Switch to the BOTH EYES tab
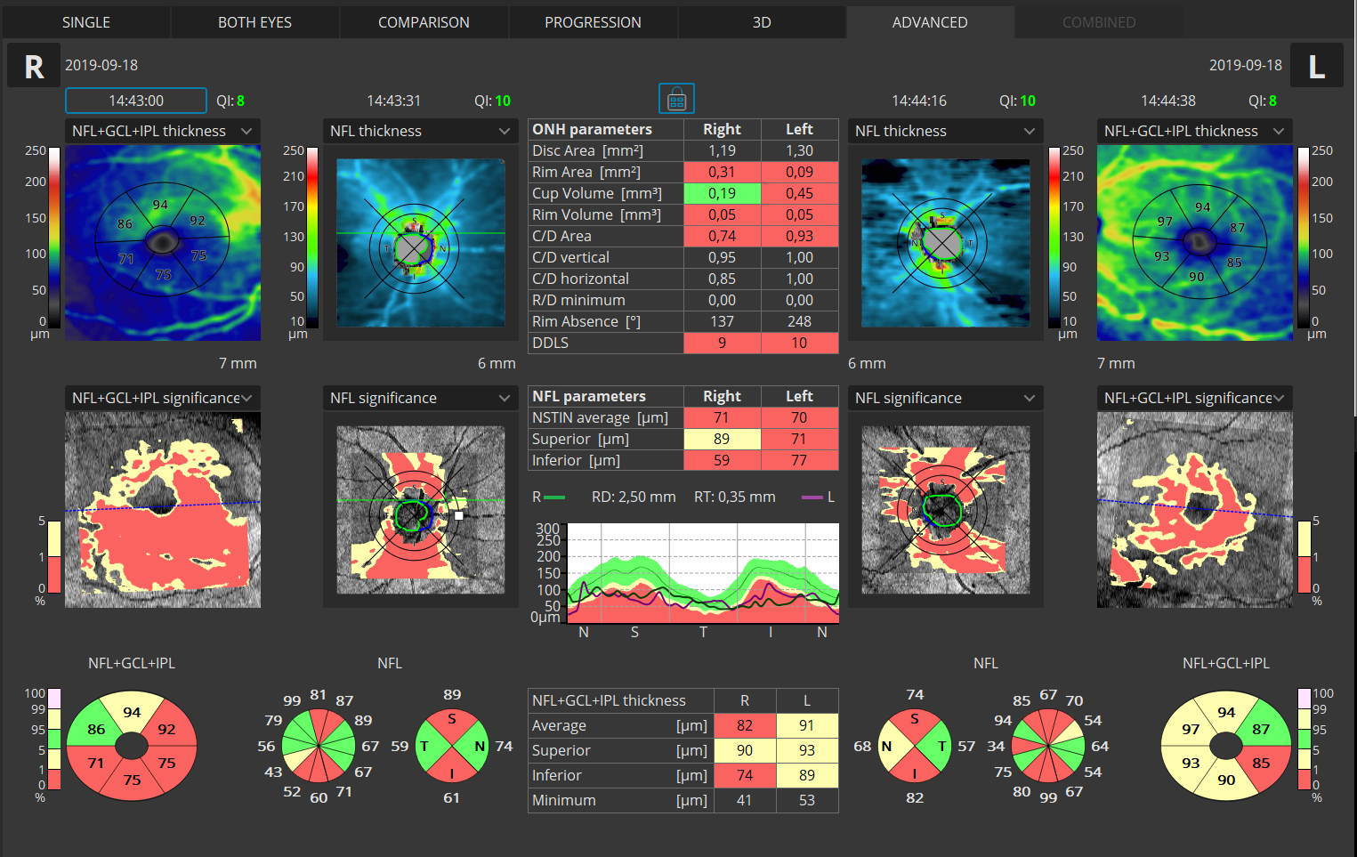The height and width of the screenshot is (857, 1357). coord(255,21)
